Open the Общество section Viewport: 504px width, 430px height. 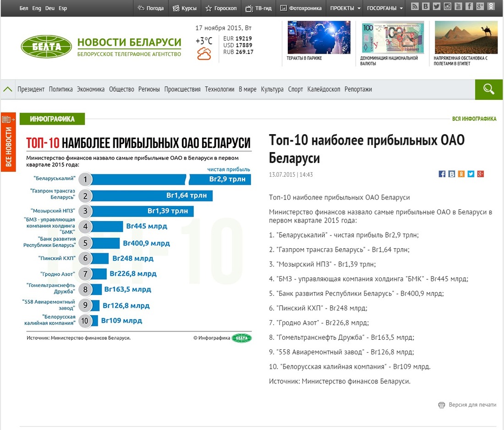(x=121, y=89)
